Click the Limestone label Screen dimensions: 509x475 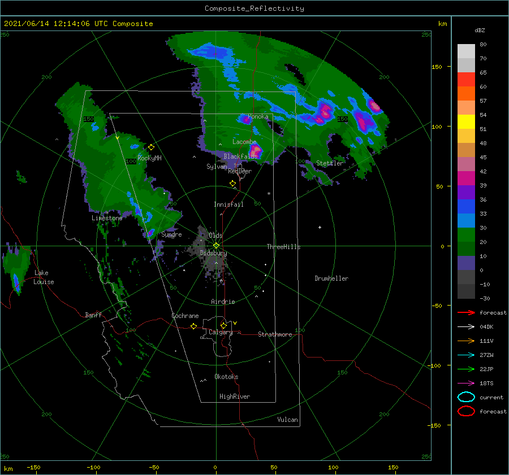[107, 218]
